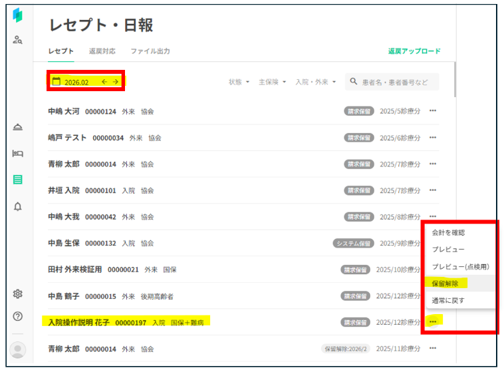Click the 2026.02 month label
This screenshot has height=370, width=504.
pos(76,83)
